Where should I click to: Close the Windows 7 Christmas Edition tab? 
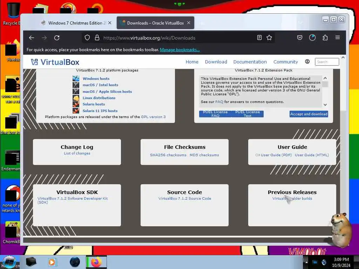(110, 23)
